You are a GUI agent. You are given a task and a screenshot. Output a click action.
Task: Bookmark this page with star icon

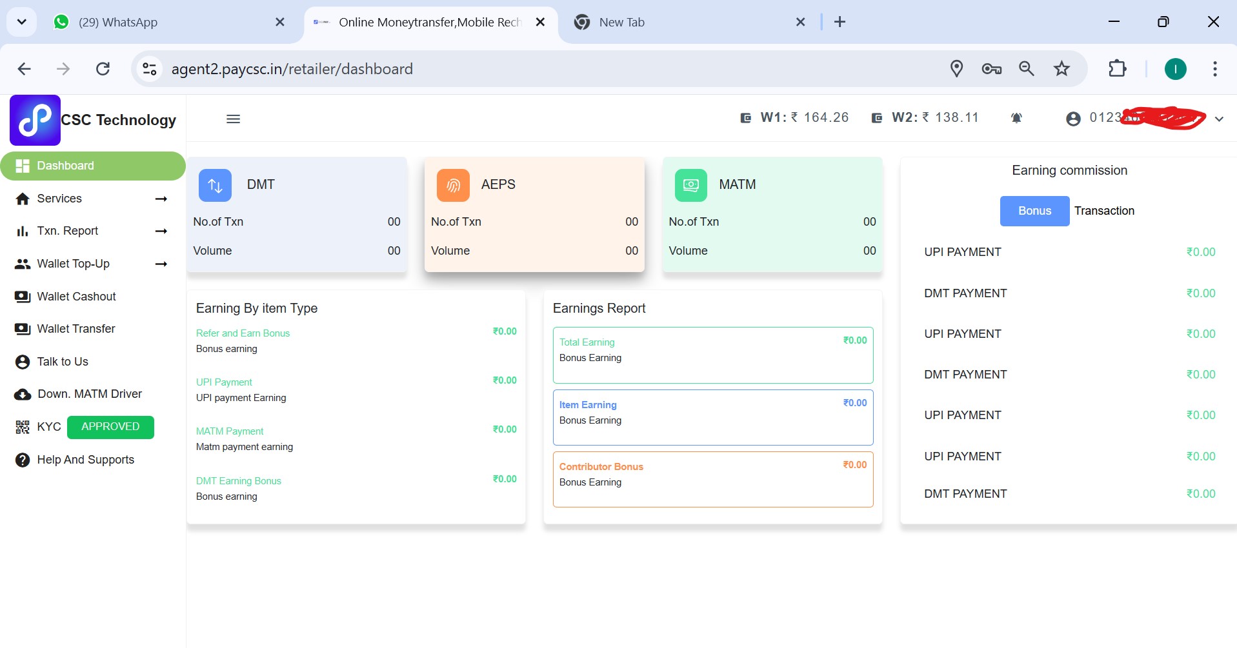tap(1061, 68)
